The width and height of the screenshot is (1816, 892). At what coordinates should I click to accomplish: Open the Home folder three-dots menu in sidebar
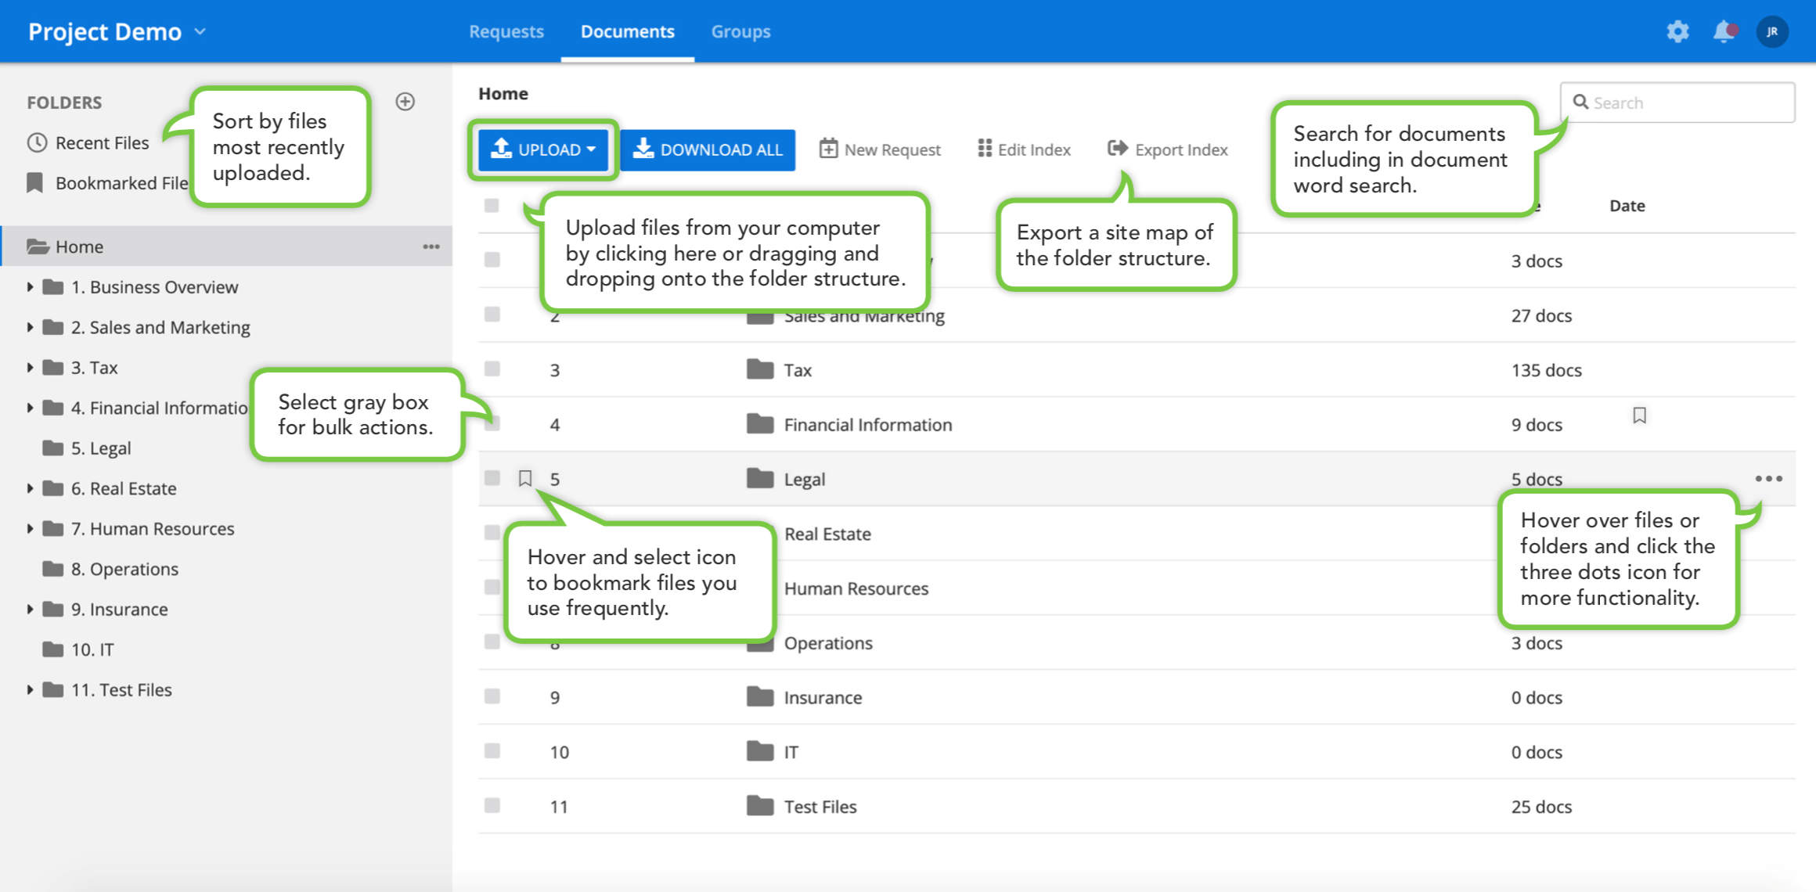coord(431,246)
